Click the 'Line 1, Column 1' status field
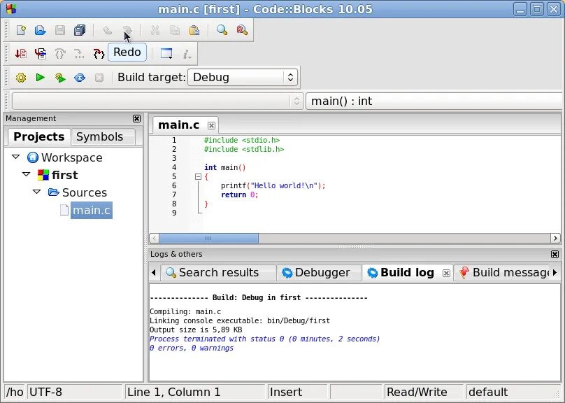Image resolution: width=565 pixels, height=403 pixels. (x=195, y=392)
